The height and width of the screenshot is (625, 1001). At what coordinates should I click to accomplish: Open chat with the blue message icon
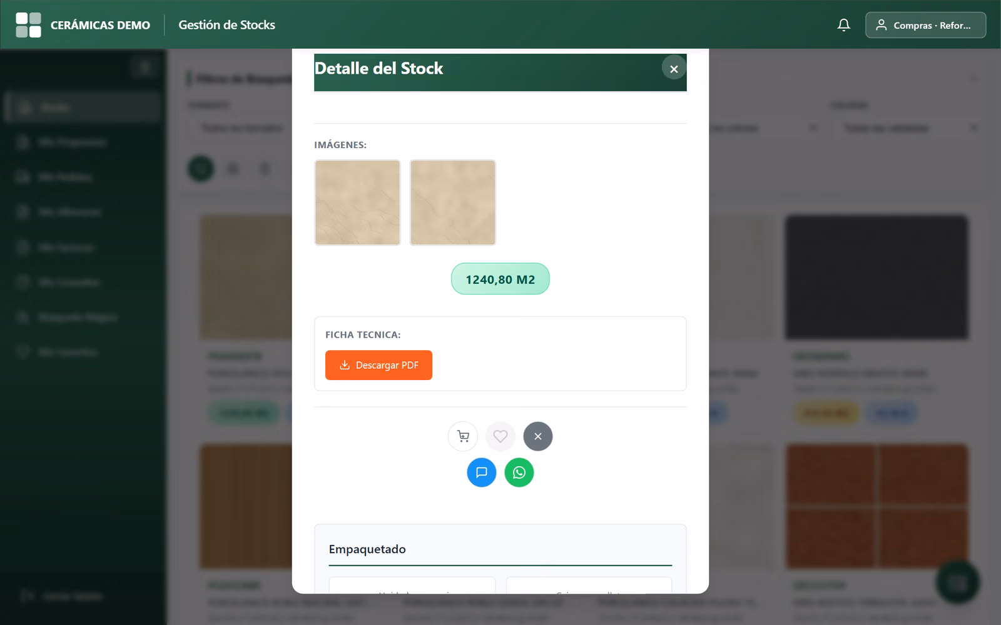482,472
